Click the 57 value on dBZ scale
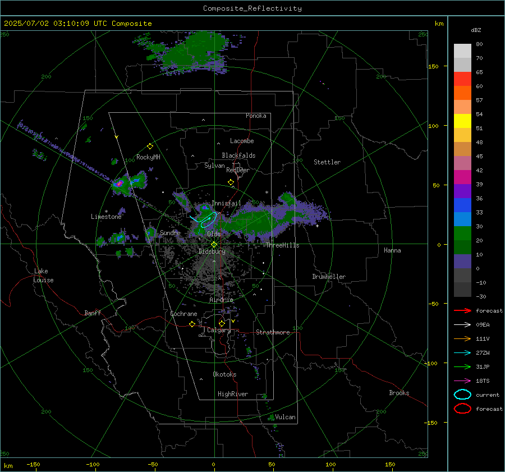This screenshot has height=472, width=505. tap(479, 100)
